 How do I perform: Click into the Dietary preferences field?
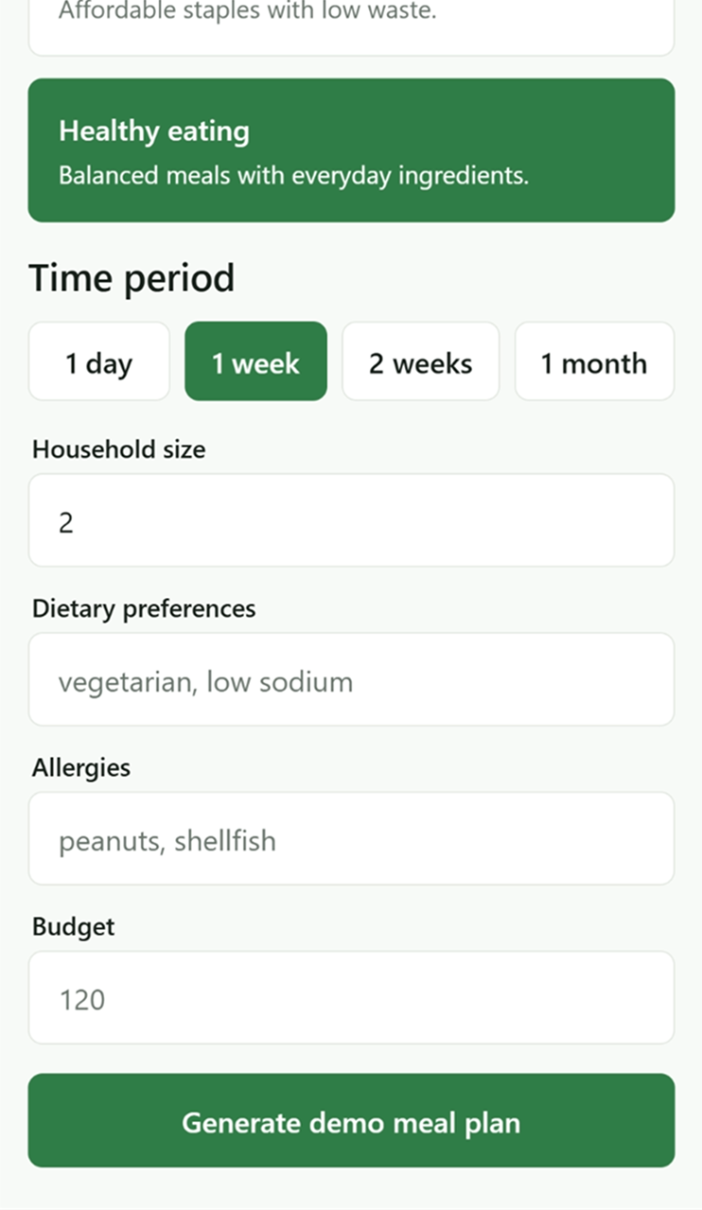[x=351, y=679]
